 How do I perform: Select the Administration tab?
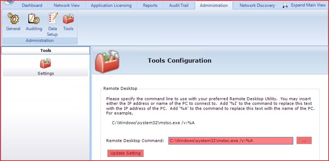click(x=213, y=5)
